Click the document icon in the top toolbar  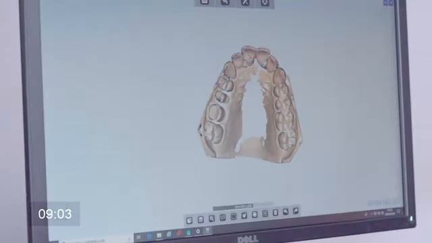coord(205,2)
